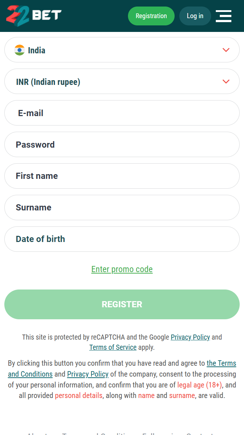Open the Date of birth field
The image size is (244, 435).
pos(122,239)
